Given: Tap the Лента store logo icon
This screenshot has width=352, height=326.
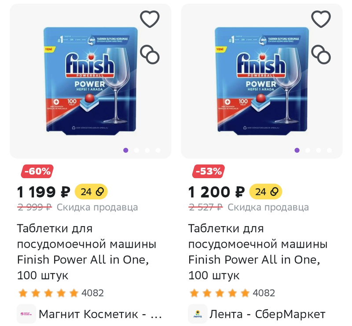Looking at the screenshot, I should (x=198, y=314).
